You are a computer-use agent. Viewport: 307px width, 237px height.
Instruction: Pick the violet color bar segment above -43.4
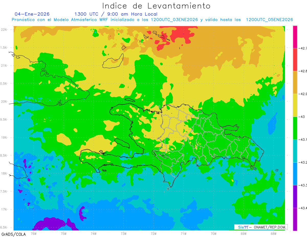[x=295, y=197]
